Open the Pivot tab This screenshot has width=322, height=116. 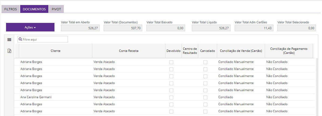pyautogui.click(x=56, y=9)
